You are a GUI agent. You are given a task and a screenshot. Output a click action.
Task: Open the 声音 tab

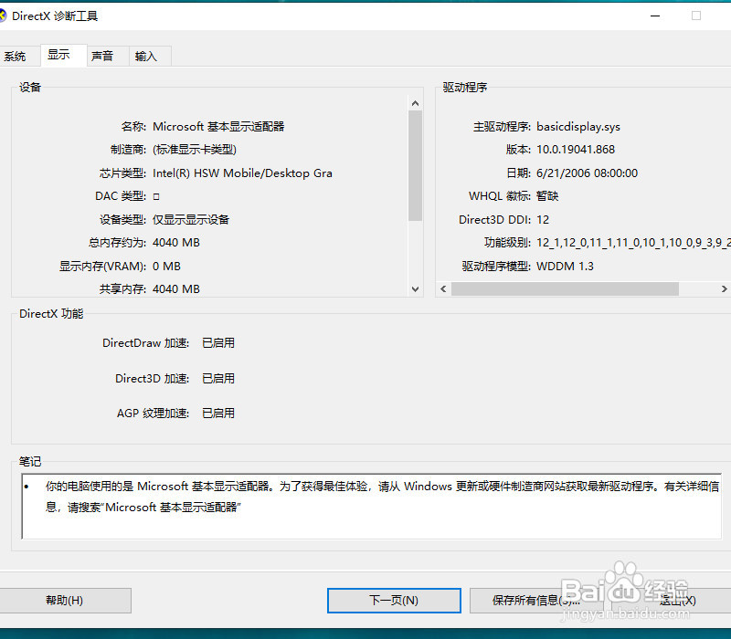click(x=108, y=57)
